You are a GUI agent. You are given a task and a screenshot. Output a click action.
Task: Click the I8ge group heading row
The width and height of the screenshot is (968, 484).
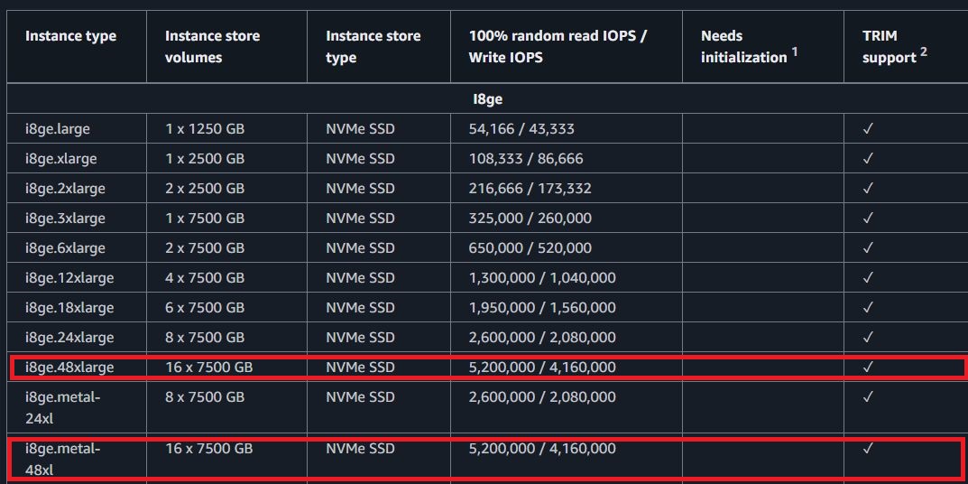[x=487, y=98]
